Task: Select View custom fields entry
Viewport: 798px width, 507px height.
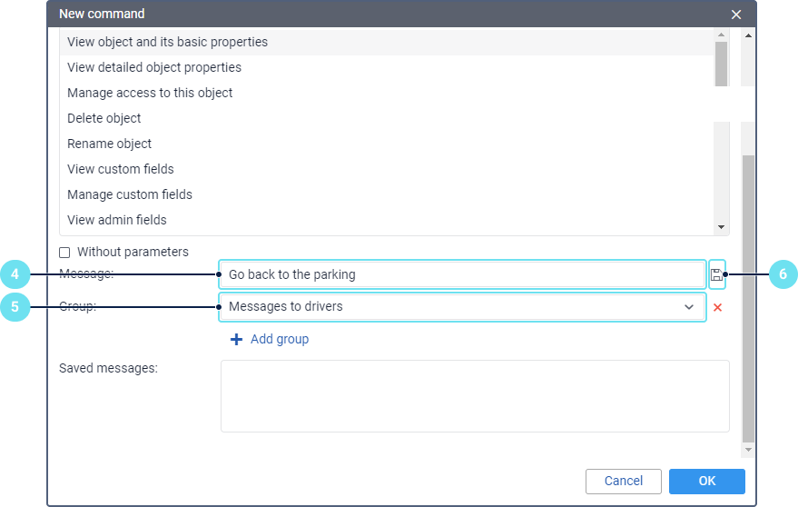Action: click(x=121, y=169)
